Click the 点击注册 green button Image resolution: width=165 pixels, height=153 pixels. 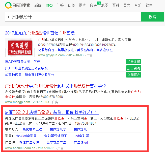click(x=133, y=62)
